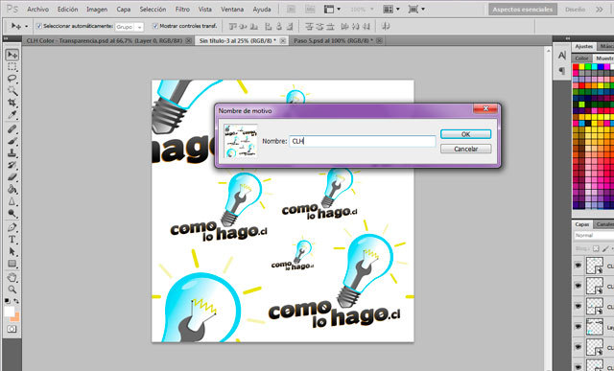The width and height of the screenshot is (614, 371).
Task: Open the Paragraph panel icon
Action: (562, 71)
